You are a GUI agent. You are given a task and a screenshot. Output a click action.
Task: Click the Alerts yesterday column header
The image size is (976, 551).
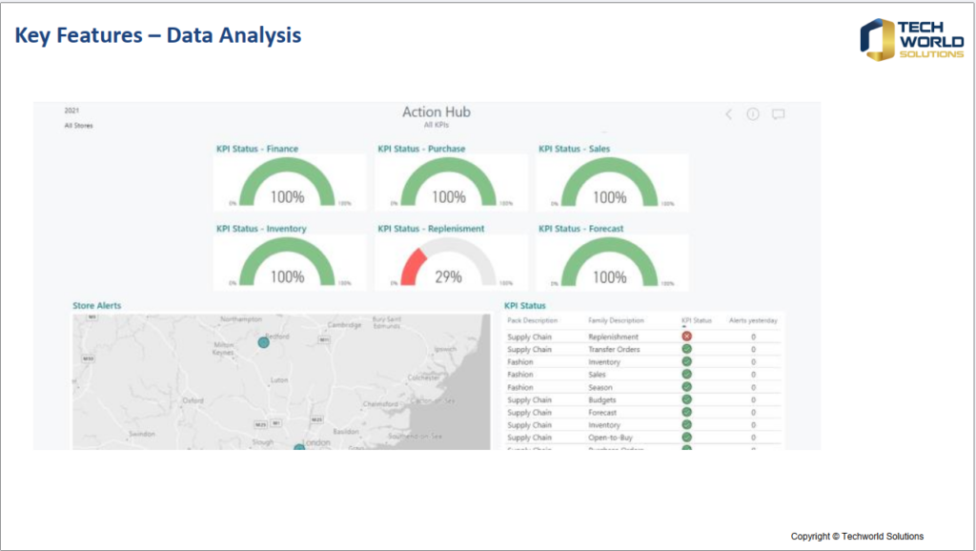[x=753, y=321]
